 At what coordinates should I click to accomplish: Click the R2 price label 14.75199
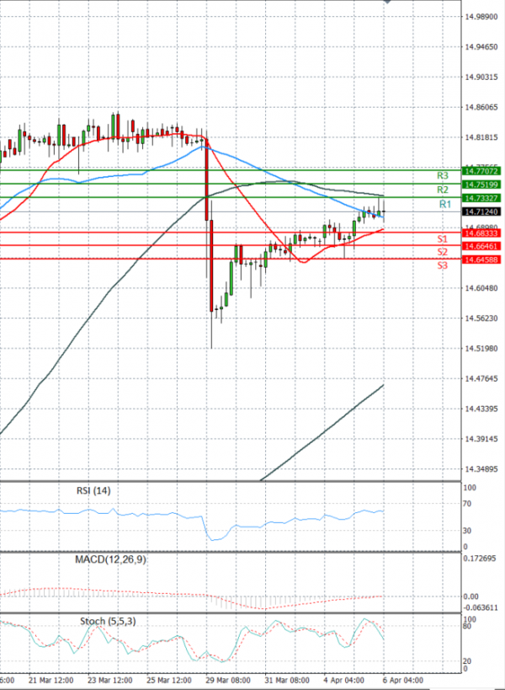[x=481, y=185]
